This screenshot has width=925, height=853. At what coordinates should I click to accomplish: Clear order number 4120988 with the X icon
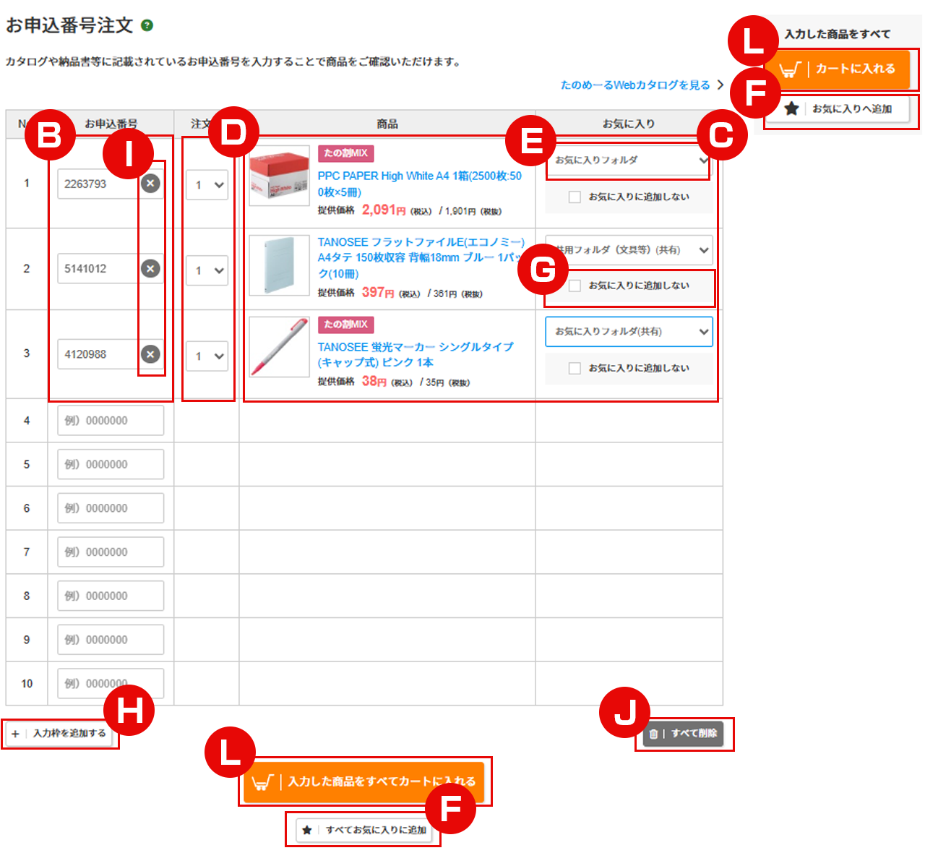click(150, 354)
